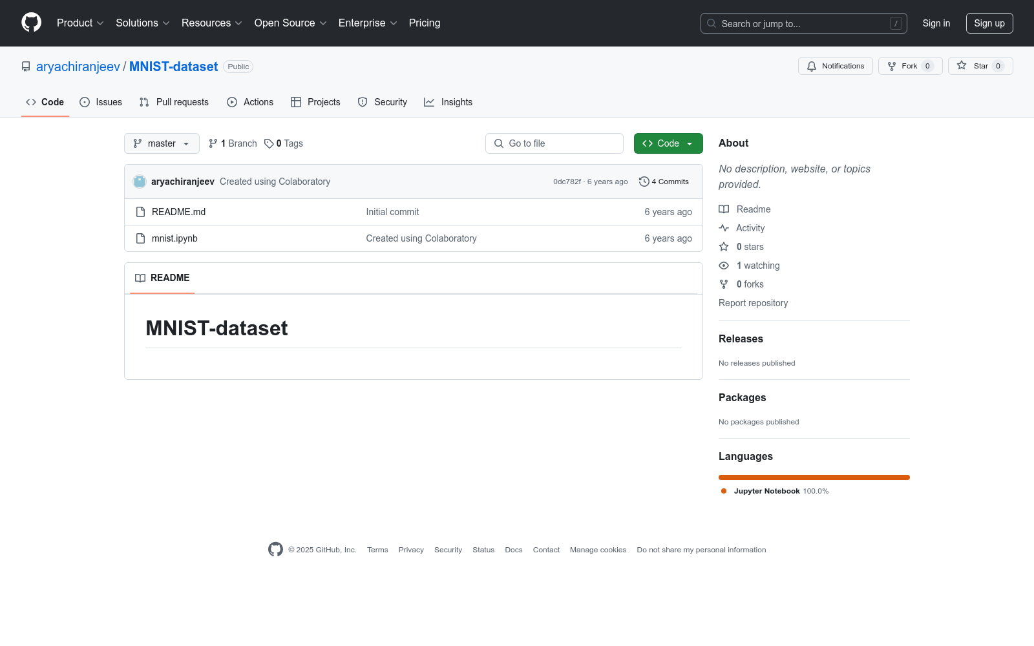This screenshot has height=646, width=1034.
Task: Open the Terms link in footer
Action: 377,550
